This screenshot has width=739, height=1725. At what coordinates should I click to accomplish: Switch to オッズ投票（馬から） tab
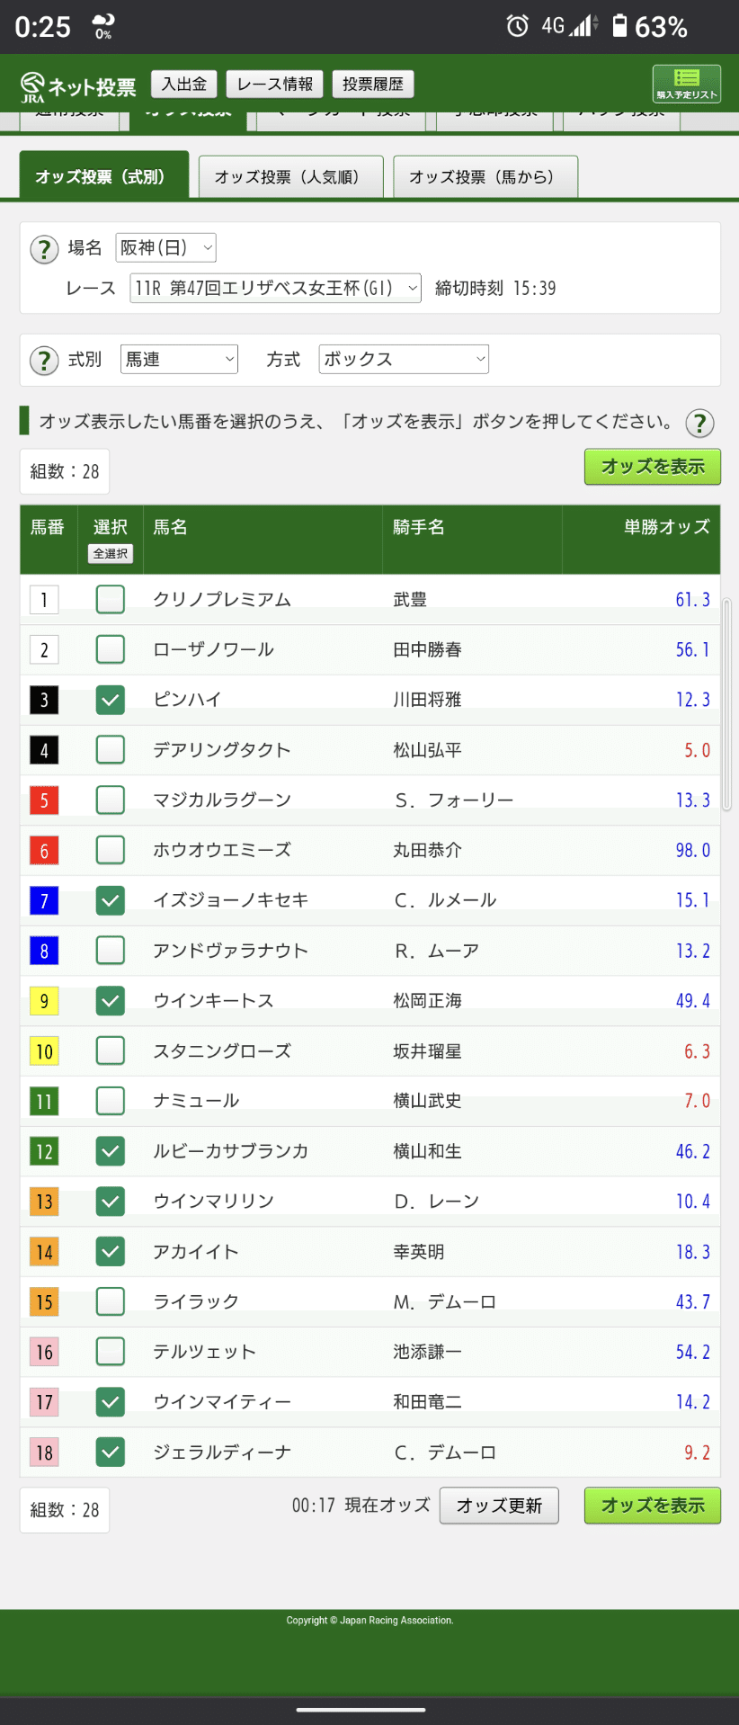[x=485, y=177]
